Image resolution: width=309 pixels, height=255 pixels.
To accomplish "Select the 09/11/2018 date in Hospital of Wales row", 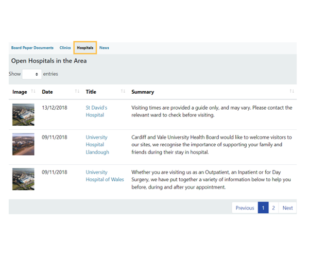I will [55, 172].
